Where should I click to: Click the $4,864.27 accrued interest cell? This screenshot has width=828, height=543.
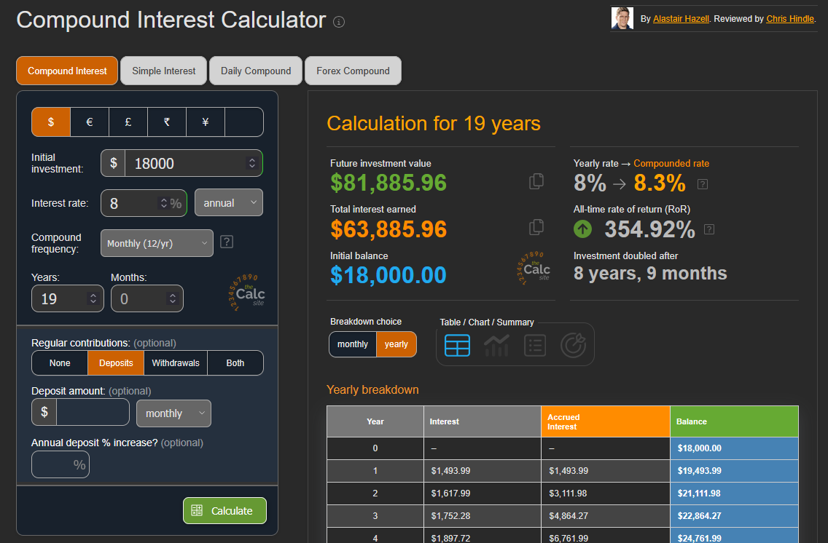pyautogui.click(x=606, y=515)
